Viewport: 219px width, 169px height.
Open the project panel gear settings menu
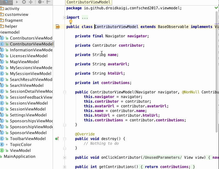coord(41,2)
